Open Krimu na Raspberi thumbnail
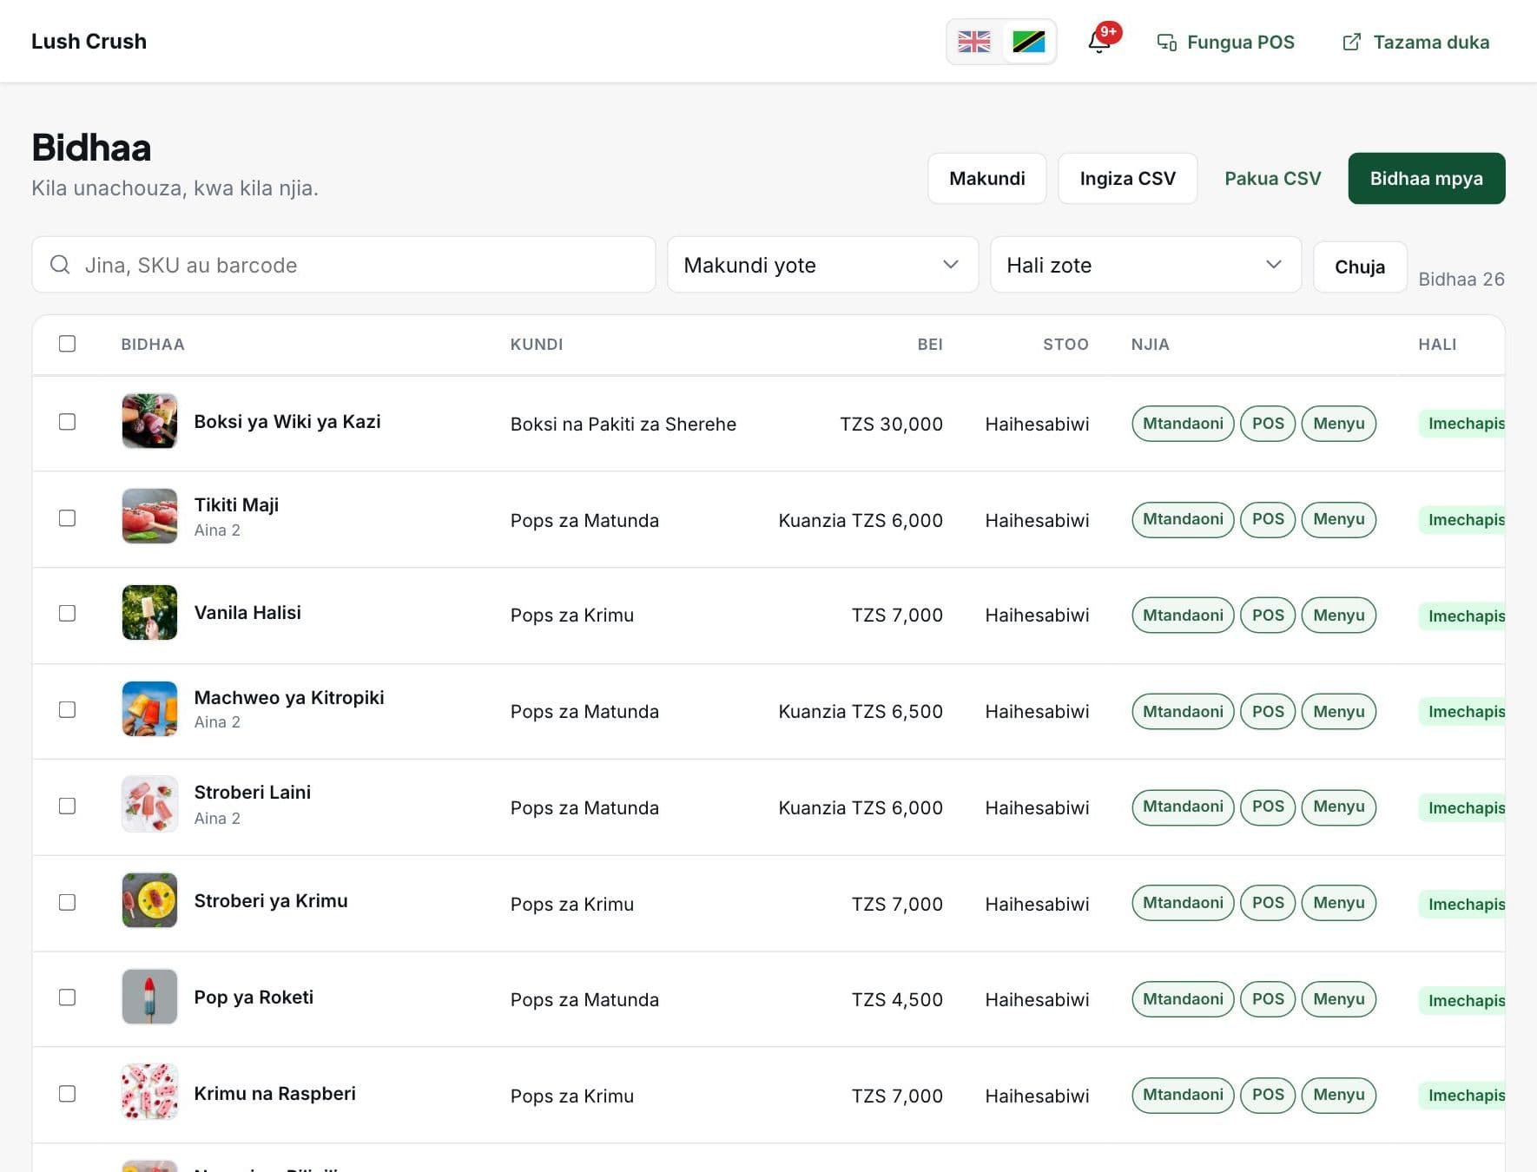This screenshot has height=1172, width=1537. tap(149, 1092)
